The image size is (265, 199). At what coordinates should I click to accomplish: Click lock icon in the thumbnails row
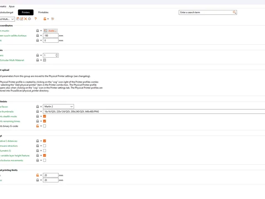(38, 112)
